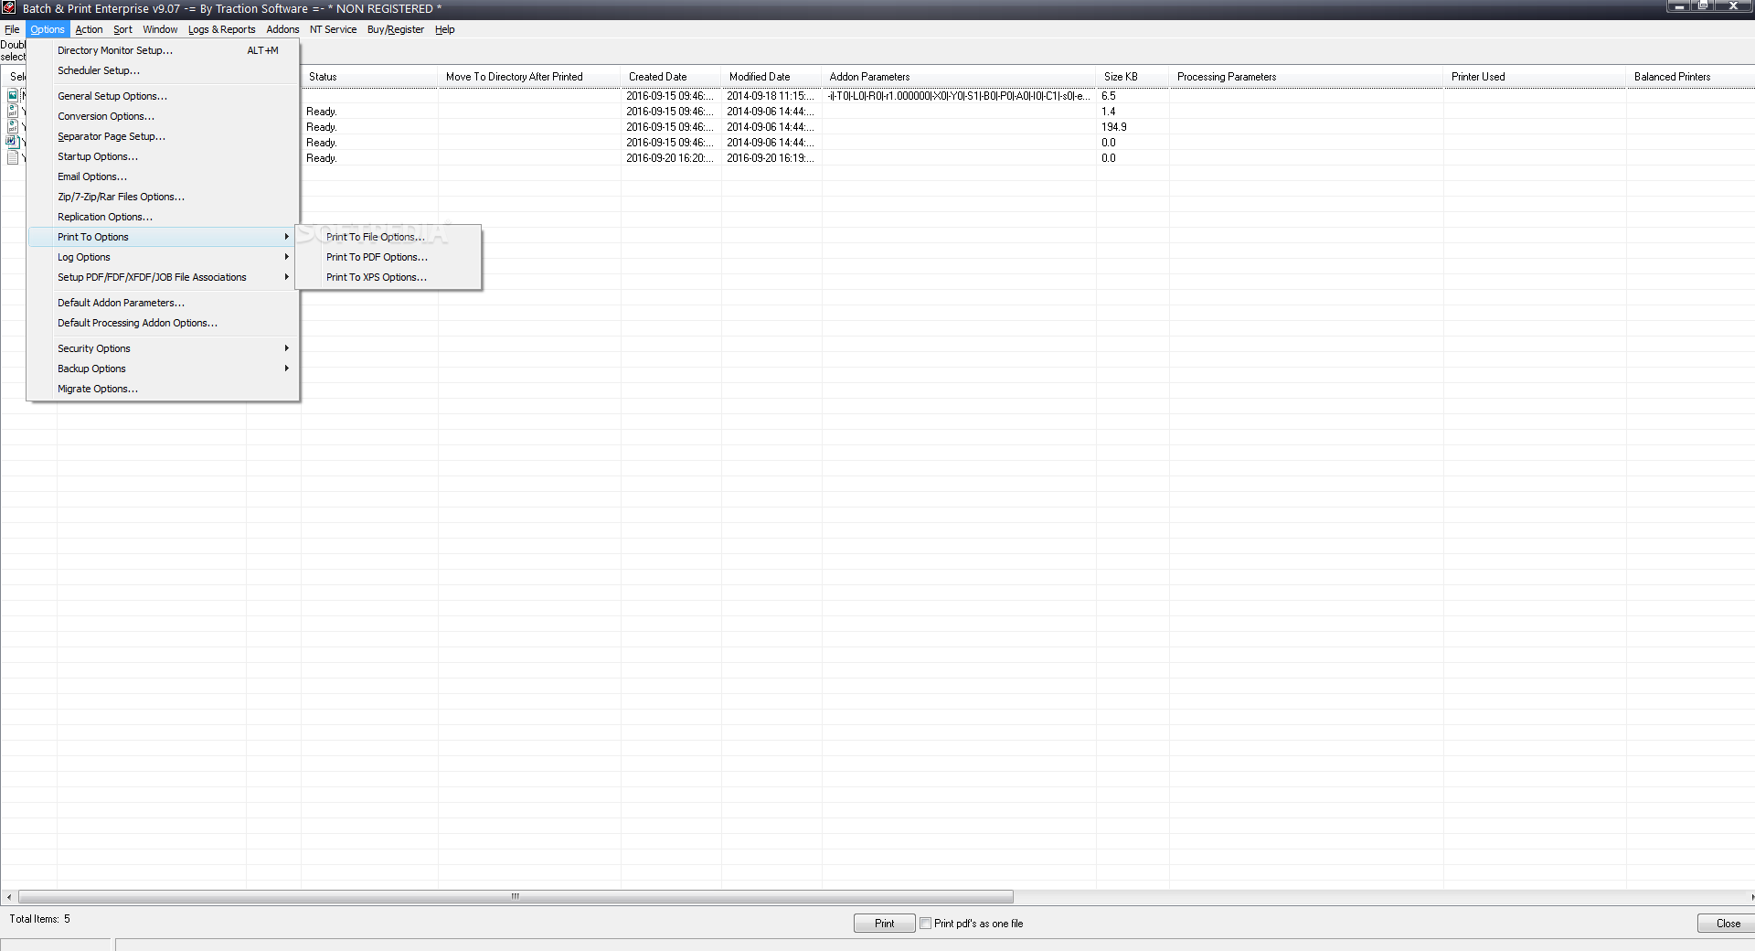
Task: Click the Balanced Printers column header
Action: point(1690,77)
